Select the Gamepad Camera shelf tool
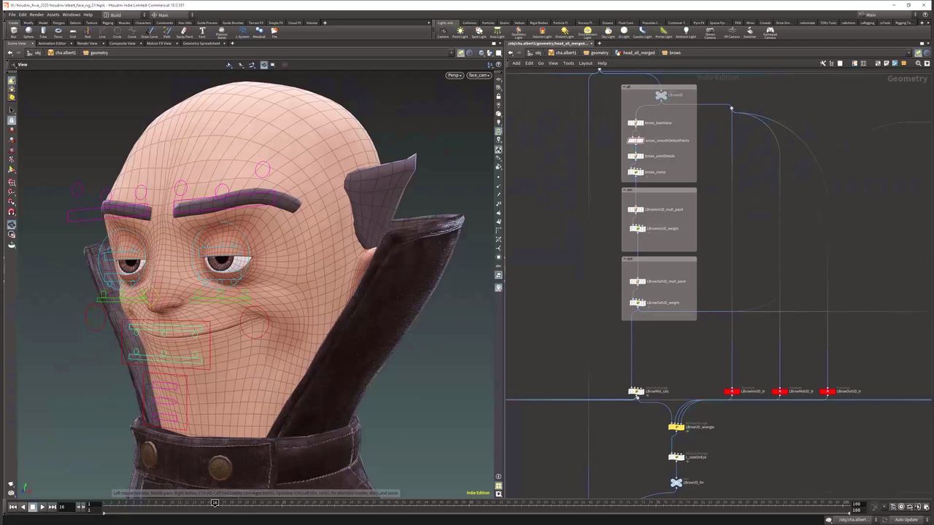 tap(770, 32)
